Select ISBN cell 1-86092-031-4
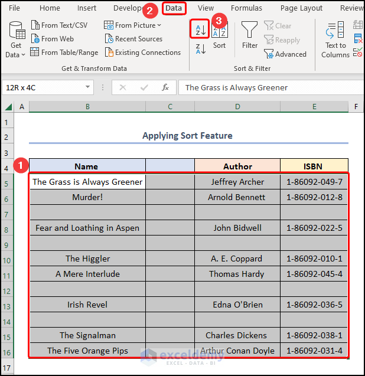365x376 pixels. [314, 351]
